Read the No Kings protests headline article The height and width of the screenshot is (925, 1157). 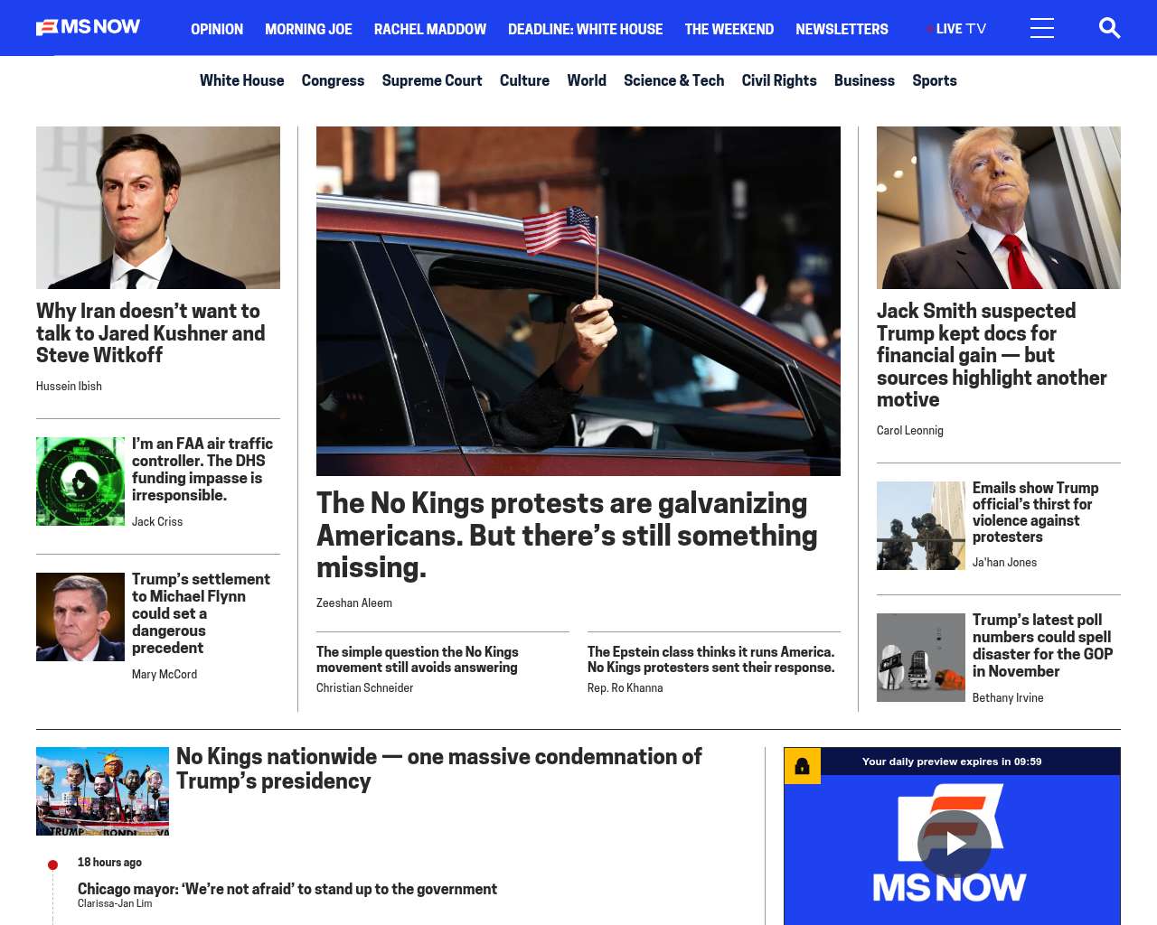(567, 535)
